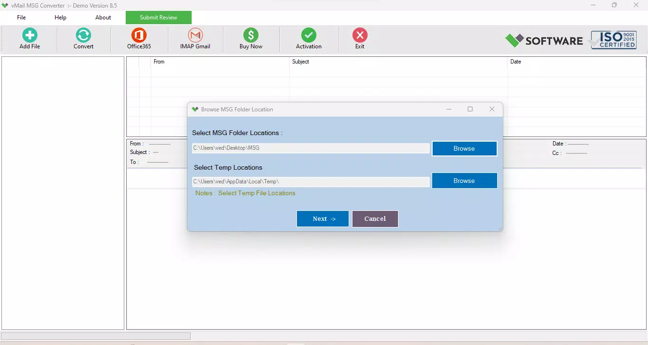Screen dimensions: 648x345
Task: Click the Submit Review tab
Action: coord(158,18)
